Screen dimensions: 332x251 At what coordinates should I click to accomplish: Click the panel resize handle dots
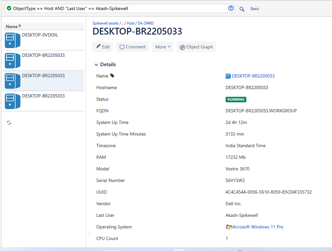[x=89, y=233]
